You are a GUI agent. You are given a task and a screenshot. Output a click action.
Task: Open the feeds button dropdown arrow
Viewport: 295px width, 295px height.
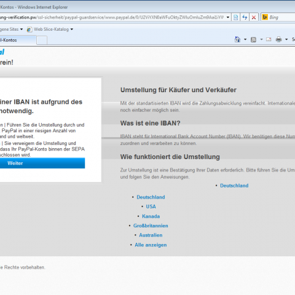261,39
